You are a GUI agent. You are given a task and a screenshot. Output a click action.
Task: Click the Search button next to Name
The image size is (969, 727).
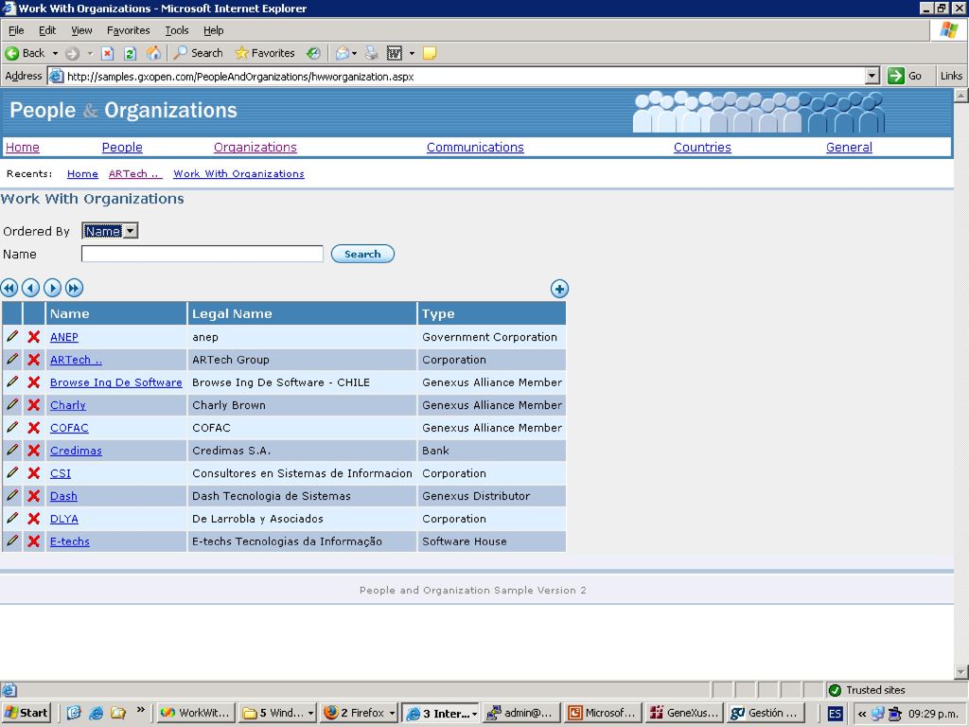pos(362,254)
